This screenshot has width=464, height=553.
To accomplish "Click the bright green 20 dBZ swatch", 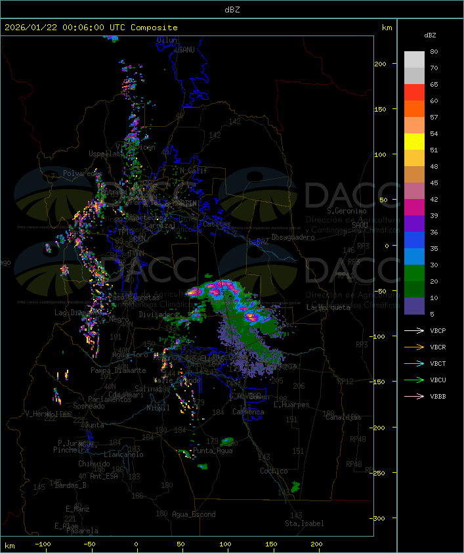I will coord(414,273).
